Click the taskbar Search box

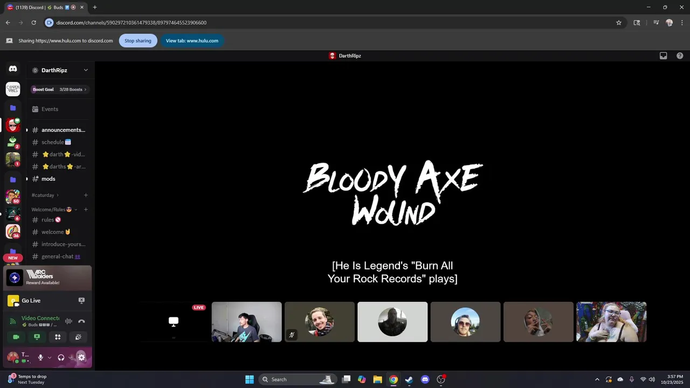[298, 379]
